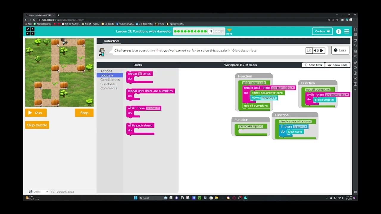
Task: Click the browser zoom magnifier icon
Action: tap(329, 20)
